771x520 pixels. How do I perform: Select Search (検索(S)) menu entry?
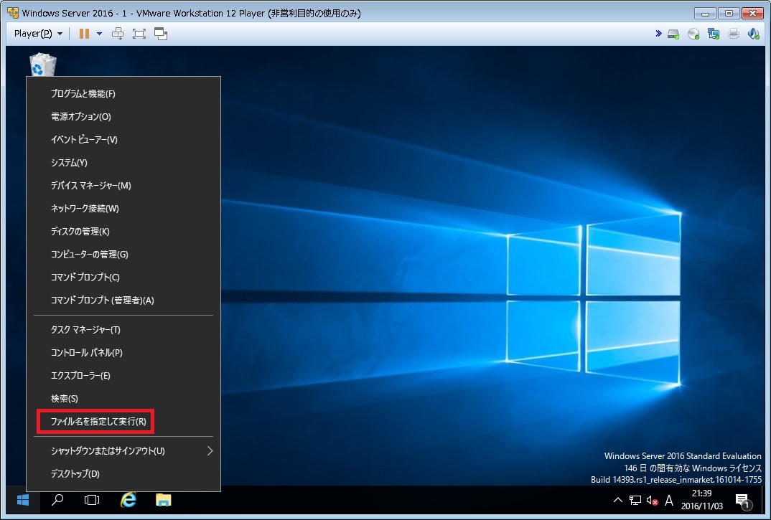coord(123,399)
